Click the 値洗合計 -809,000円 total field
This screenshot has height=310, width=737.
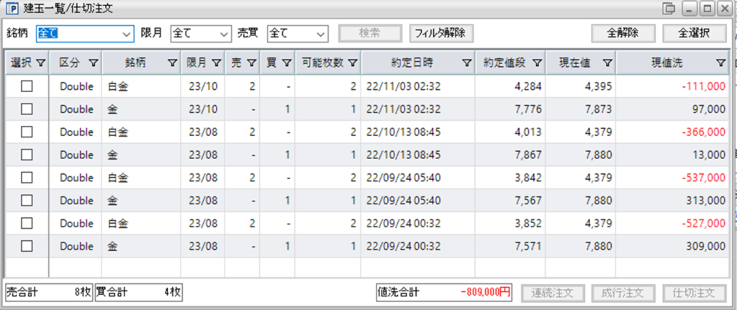[444, 293]
